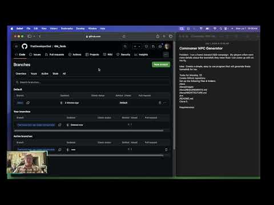274x205 pixels.
Task: Open the issues shortcut icon in GitHub header
Action: pyautogui.click(x=146, y=46)
